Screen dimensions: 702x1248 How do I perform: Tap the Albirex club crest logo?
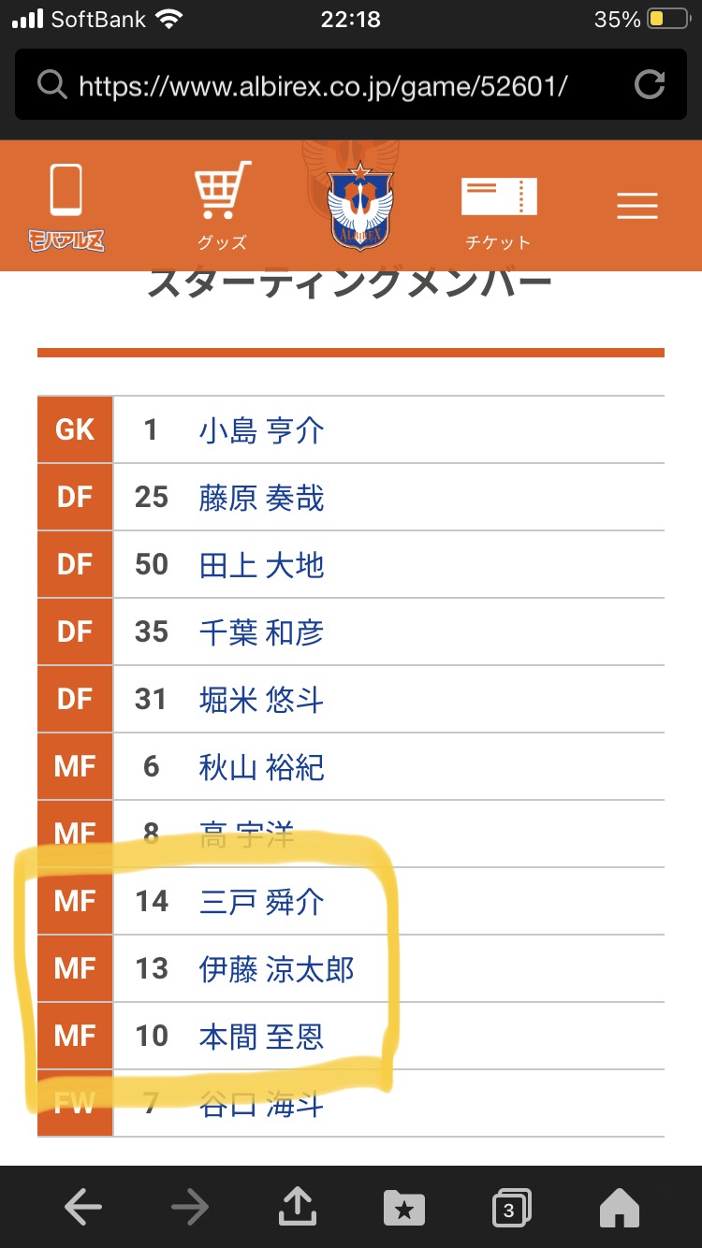click(x=360, y=205)
